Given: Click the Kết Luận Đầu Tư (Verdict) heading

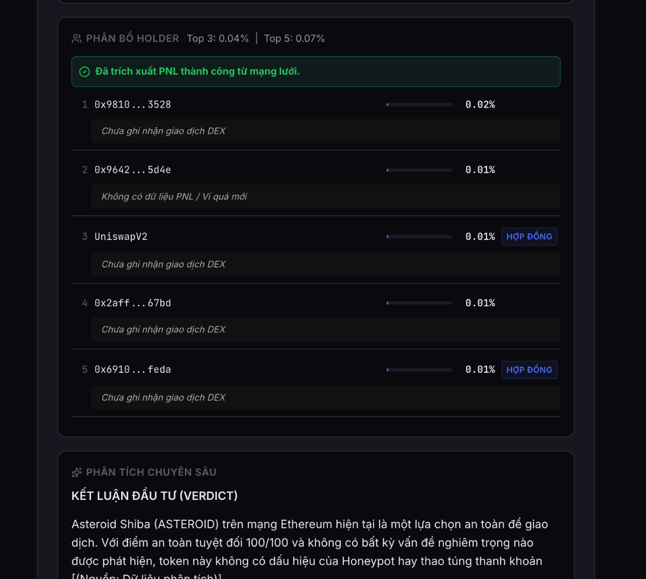Looking at the screenshot, I should pyautogui.click(x=155, y=496).
